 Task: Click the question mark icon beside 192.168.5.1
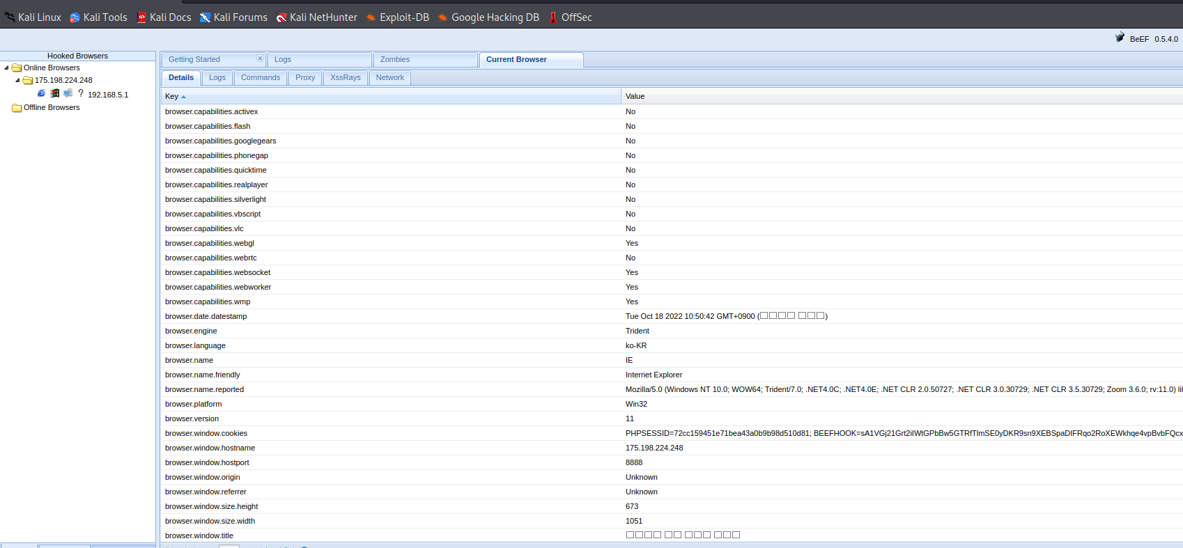pos(81,93)
